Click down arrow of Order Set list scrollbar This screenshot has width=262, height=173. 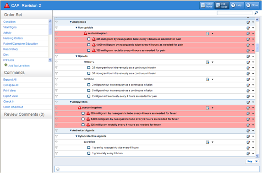(x=50, y=60)
